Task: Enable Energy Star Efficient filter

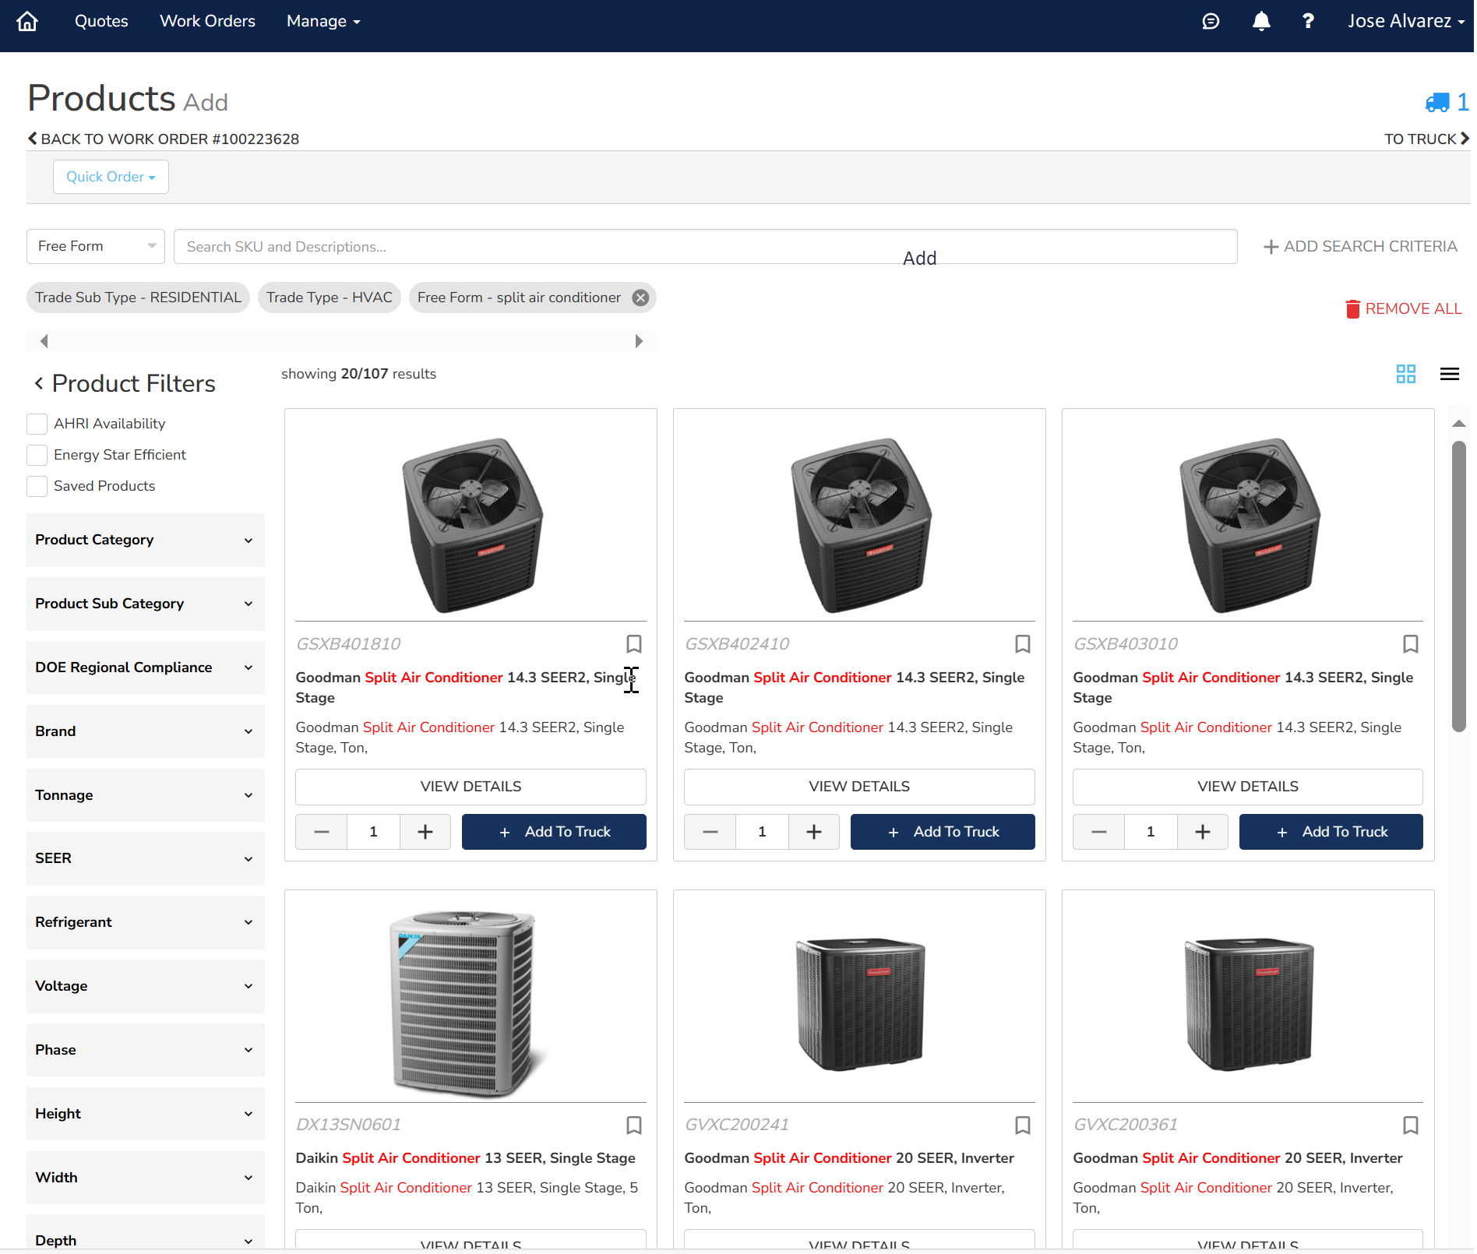Action: tap(37, 455)
